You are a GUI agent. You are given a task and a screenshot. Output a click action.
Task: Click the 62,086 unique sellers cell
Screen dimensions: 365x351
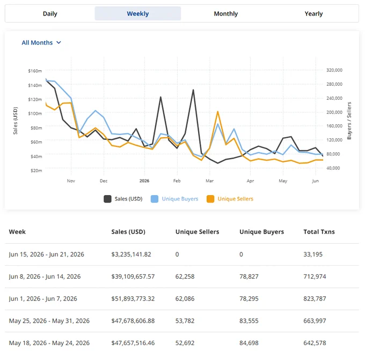coord(185,298)
